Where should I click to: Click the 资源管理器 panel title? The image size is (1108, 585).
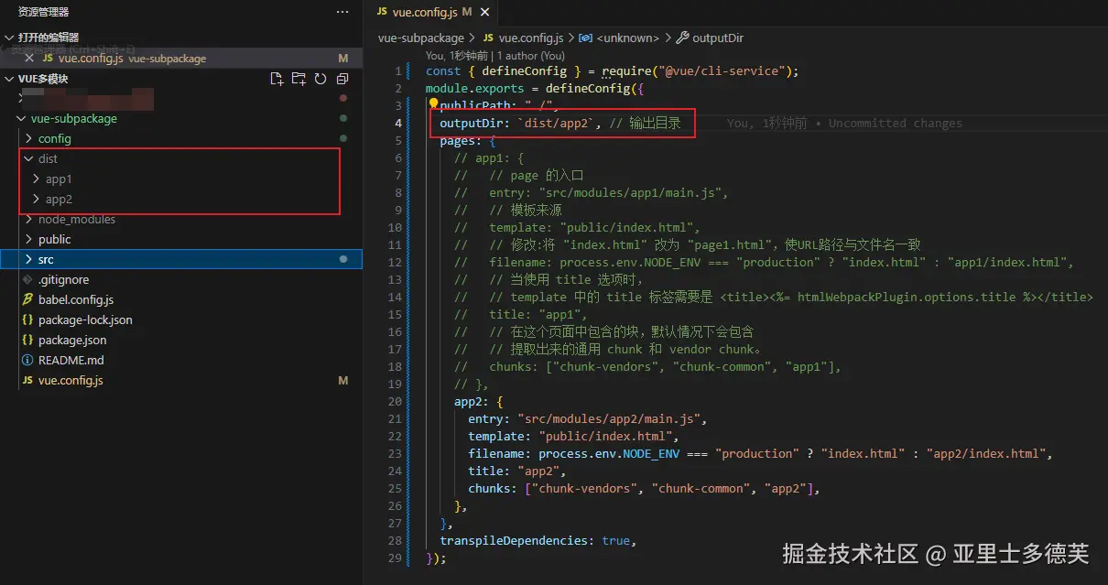pos(43,12)
